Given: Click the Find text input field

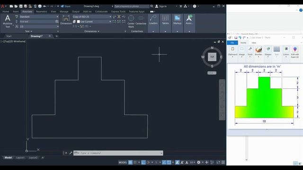Looking at the screenshot, I should click(37, 22).
